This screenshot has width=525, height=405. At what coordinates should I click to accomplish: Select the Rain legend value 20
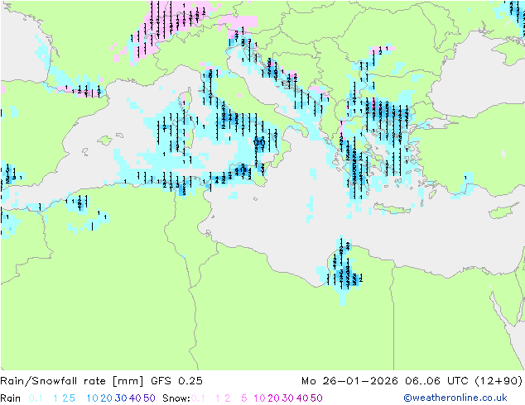pyautogui.click(x=106, y=398)
